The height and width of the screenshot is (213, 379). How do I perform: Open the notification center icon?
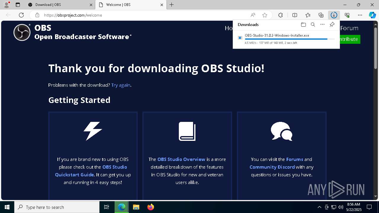point(369,207)
